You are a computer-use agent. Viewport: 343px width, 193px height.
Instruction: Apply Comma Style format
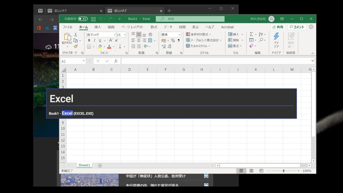tap(178, 40)
